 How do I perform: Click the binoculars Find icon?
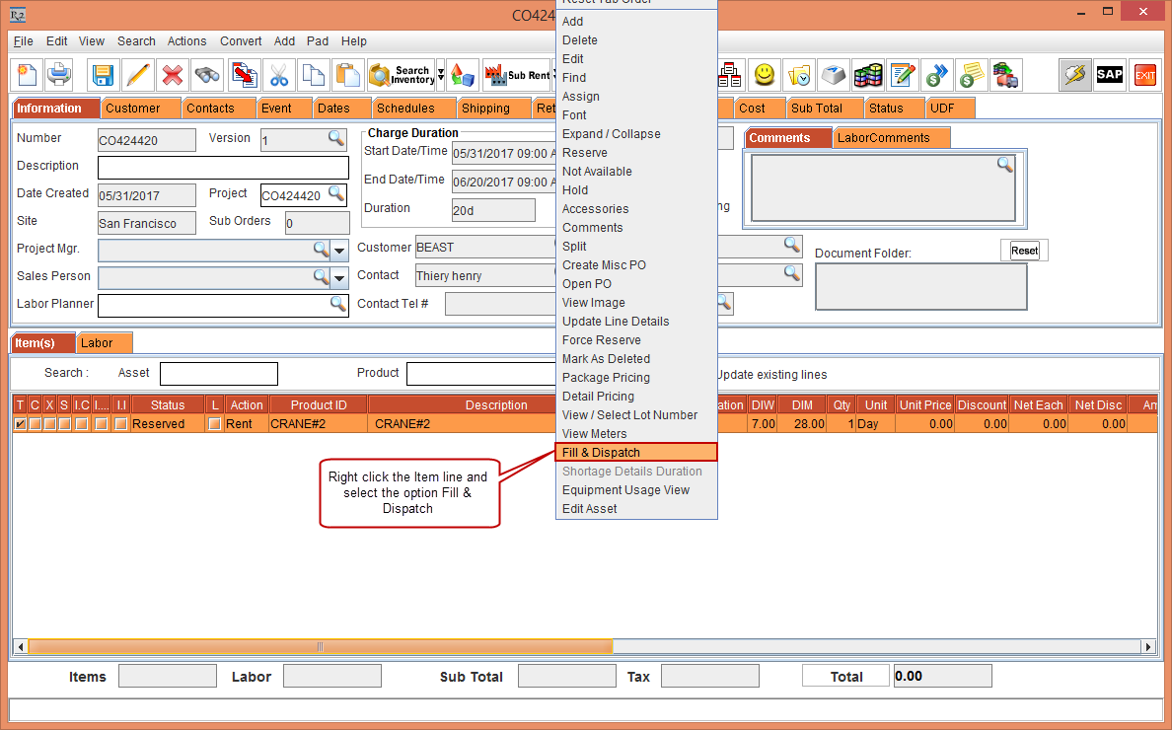coord(207,75)
